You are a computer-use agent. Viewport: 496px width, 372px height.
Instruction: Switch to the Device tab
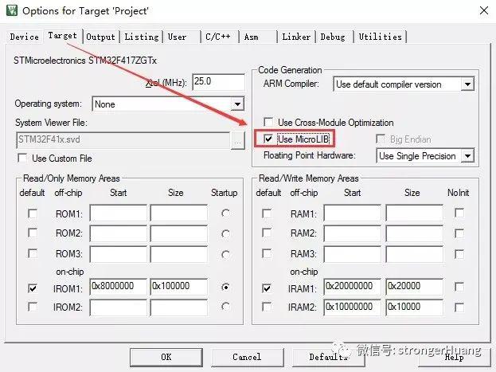[x=25, y=37]
